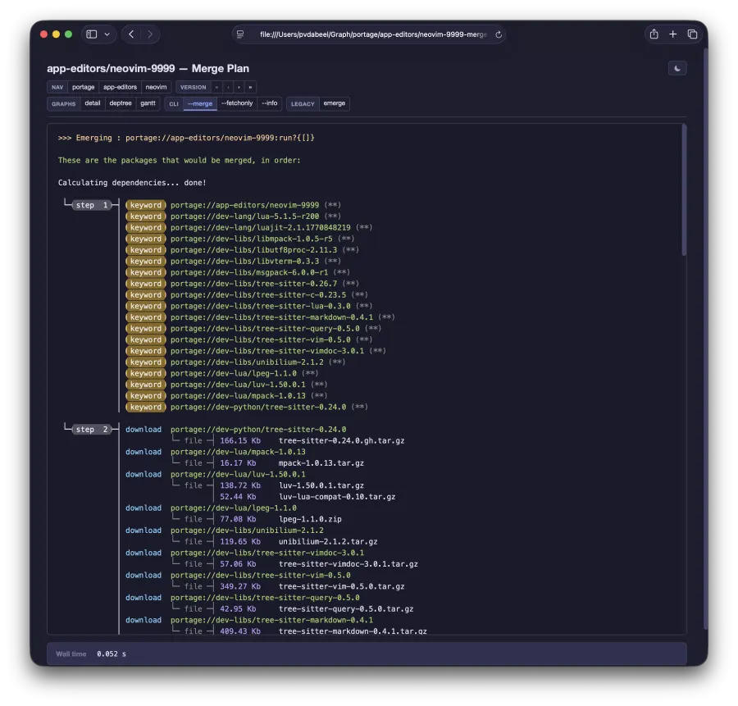Viewport: 738px width, 706px height.
Task: Click portage://dev-lang/lua-5.1.5-r200 in step 1
Action: pos(244,216)
